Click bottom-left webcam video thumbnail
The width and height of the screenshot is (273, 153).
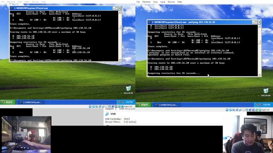coord(26,134)
